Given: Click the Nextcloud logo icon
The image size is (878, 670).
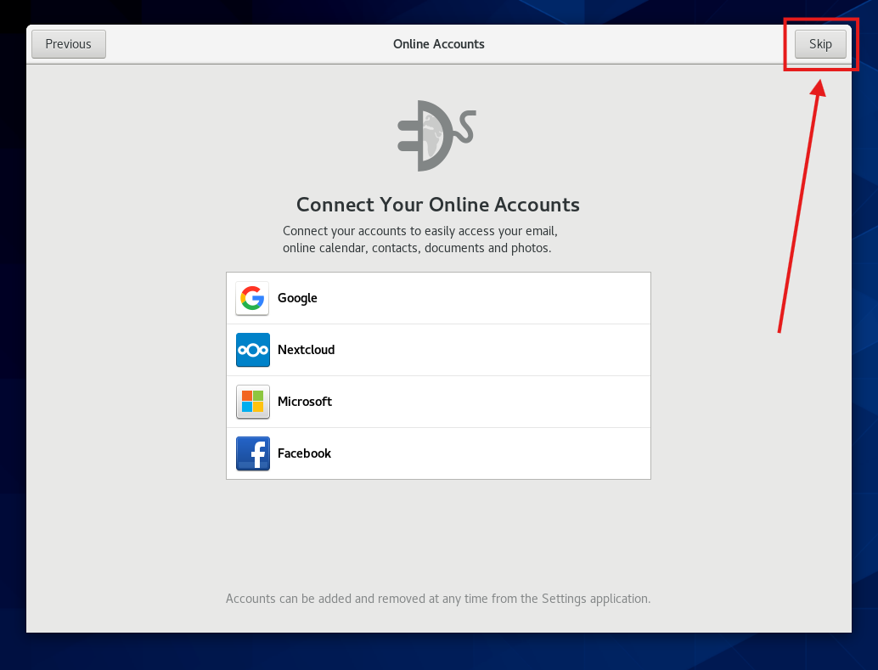Looking at the screenshot, I should [252, 350].
